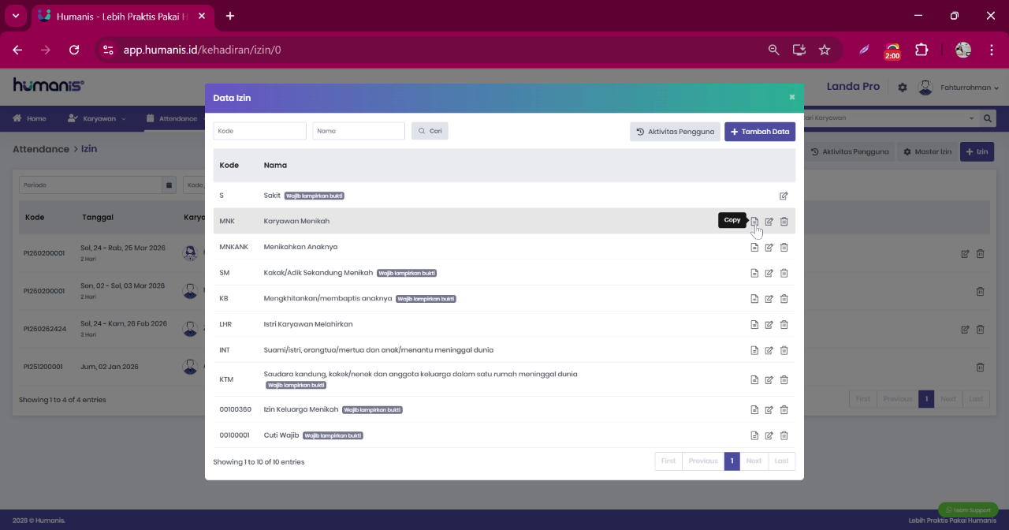1009x530 pixels.
Task: Copy the INT meninggal dunia row
Action: click(754, 350)
